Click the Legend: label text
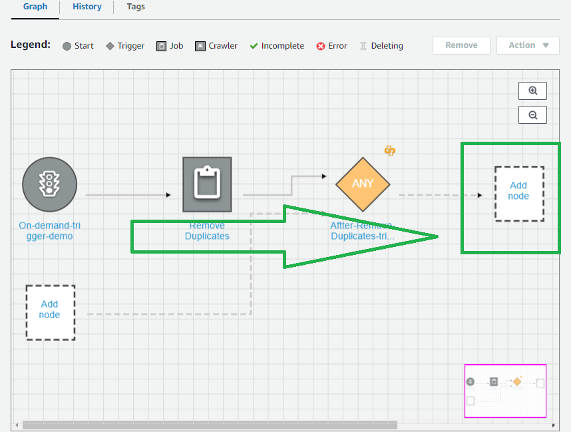 point(31,45)
